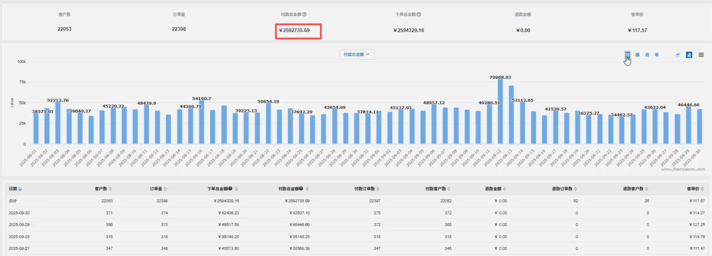Click the chart bar labeled 34462.57
712x256 pixels.
(x=622, y=131)
